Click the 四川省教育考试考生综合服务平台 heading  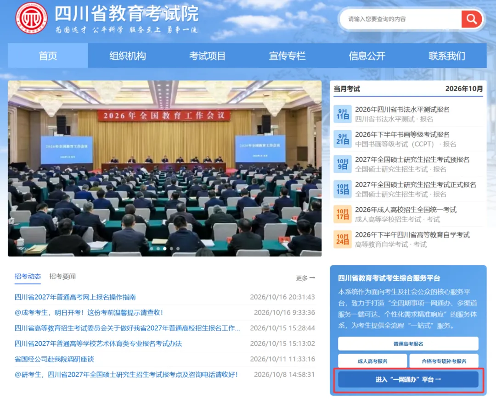click(x=389, y=278)
